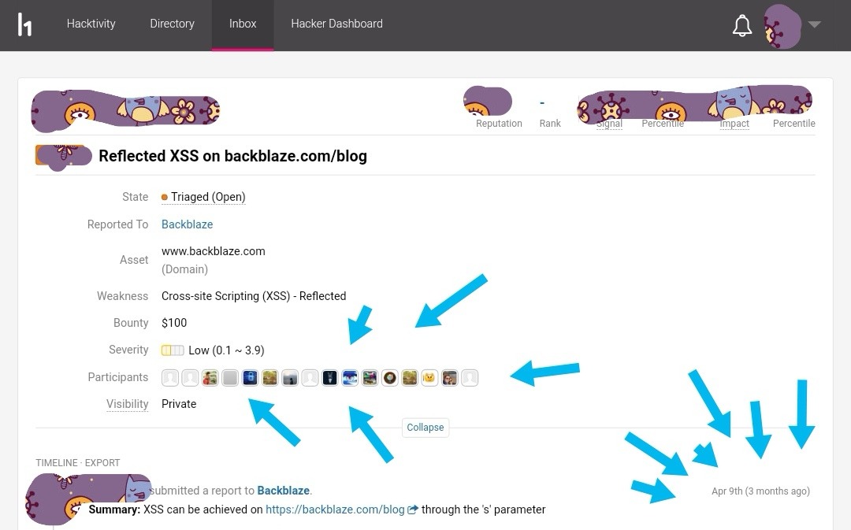Click the round brown circle participant avatar
Viewport: 851px width, 530px height.
(x=389, y=378)
